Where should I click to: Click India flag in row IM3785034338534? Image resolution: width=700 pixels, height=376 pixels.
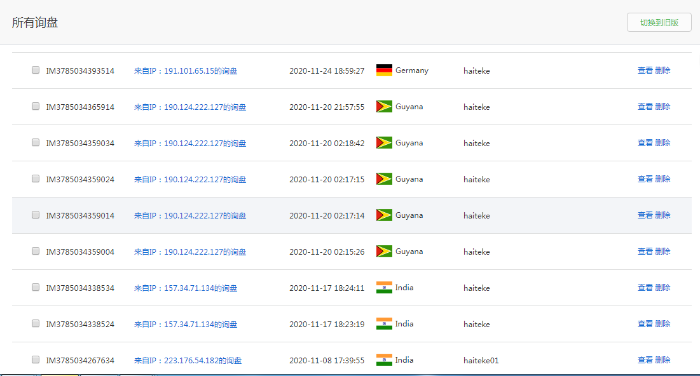[x=384, y=288]
